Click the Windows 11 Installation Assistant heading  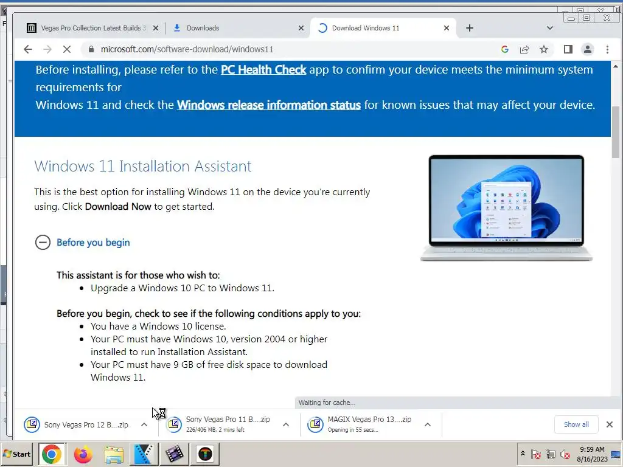[142, 166]
